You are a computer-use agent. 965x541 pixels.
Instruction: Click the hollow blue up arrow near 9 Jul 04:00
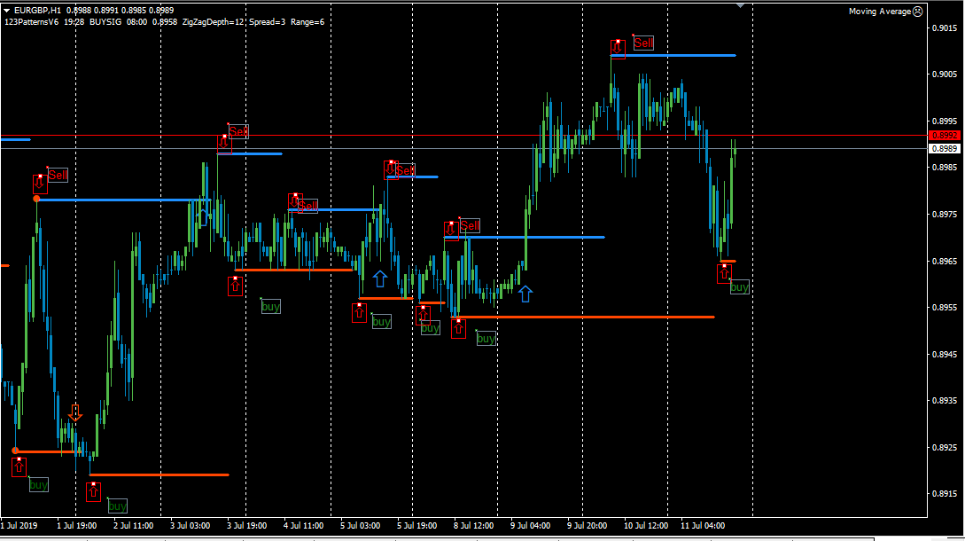point(525,294)
